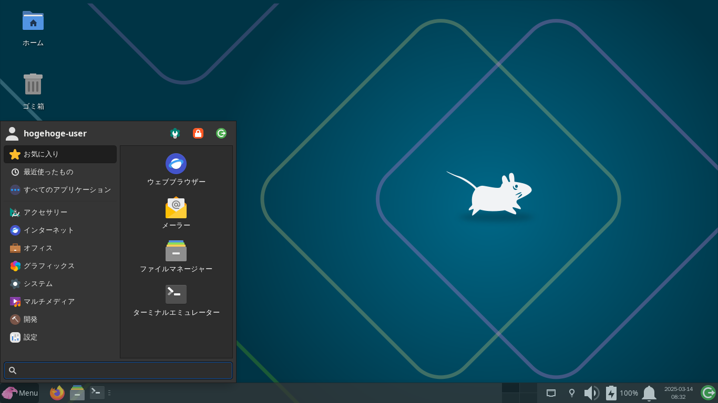The width and height of the screenshot is (718, 403).
Task: Open settings manager icon in menu header
Action: coord(175,133)
